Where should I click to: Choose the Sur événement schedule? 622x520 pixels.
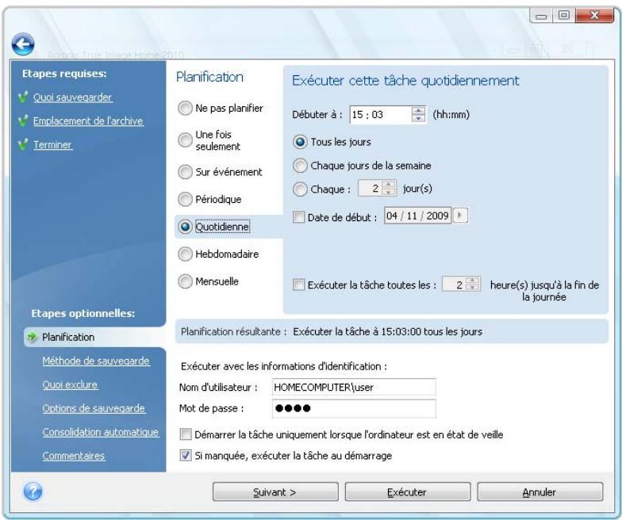click(185, 172)
